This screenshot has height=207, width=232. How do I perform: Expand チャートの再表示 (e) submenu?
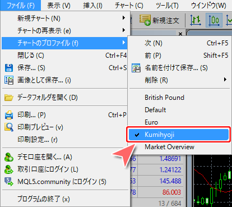pos(64,31)
